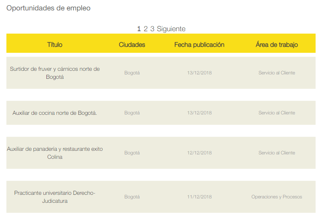This screenshot has width=322, height=218.
Task: Click Bogotá city in the Surtidor row
Action: click(x=132, y=73)
